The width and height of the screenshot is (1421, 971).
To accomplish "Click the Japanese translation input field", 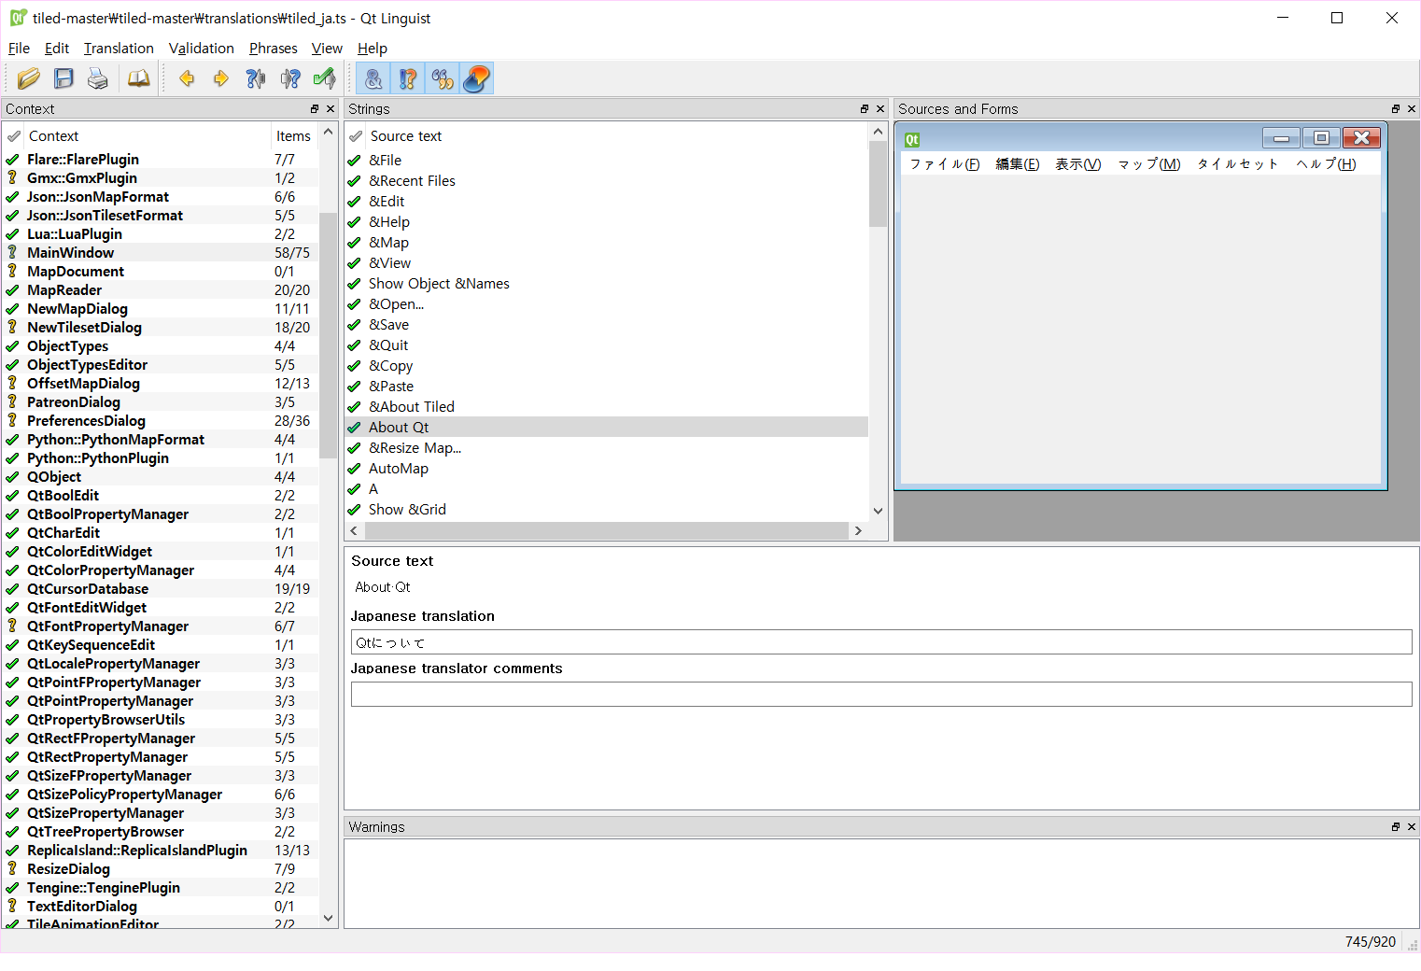I will click(881, 642).
